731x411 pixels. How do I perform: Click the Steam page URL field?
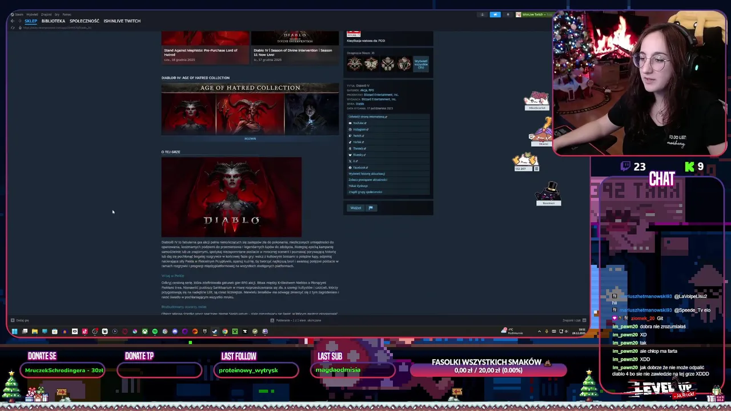tap(57, 27)
